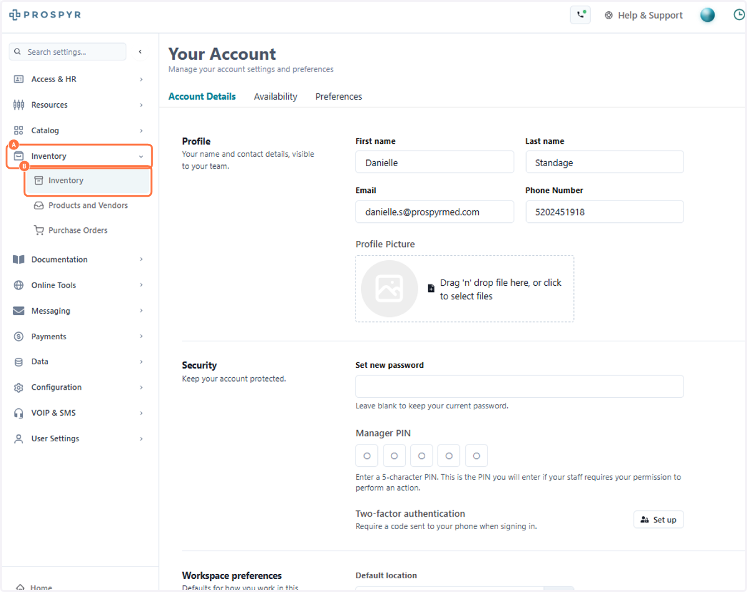Click fifth Manager PIN box

pyautogui.click(x=476, y=456)
